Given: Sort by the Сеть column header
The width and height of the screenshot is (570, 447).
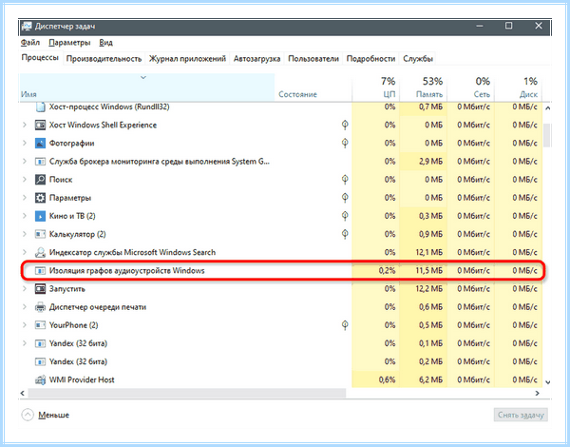Looking at the screenshot, I should [x=470, y=87].
